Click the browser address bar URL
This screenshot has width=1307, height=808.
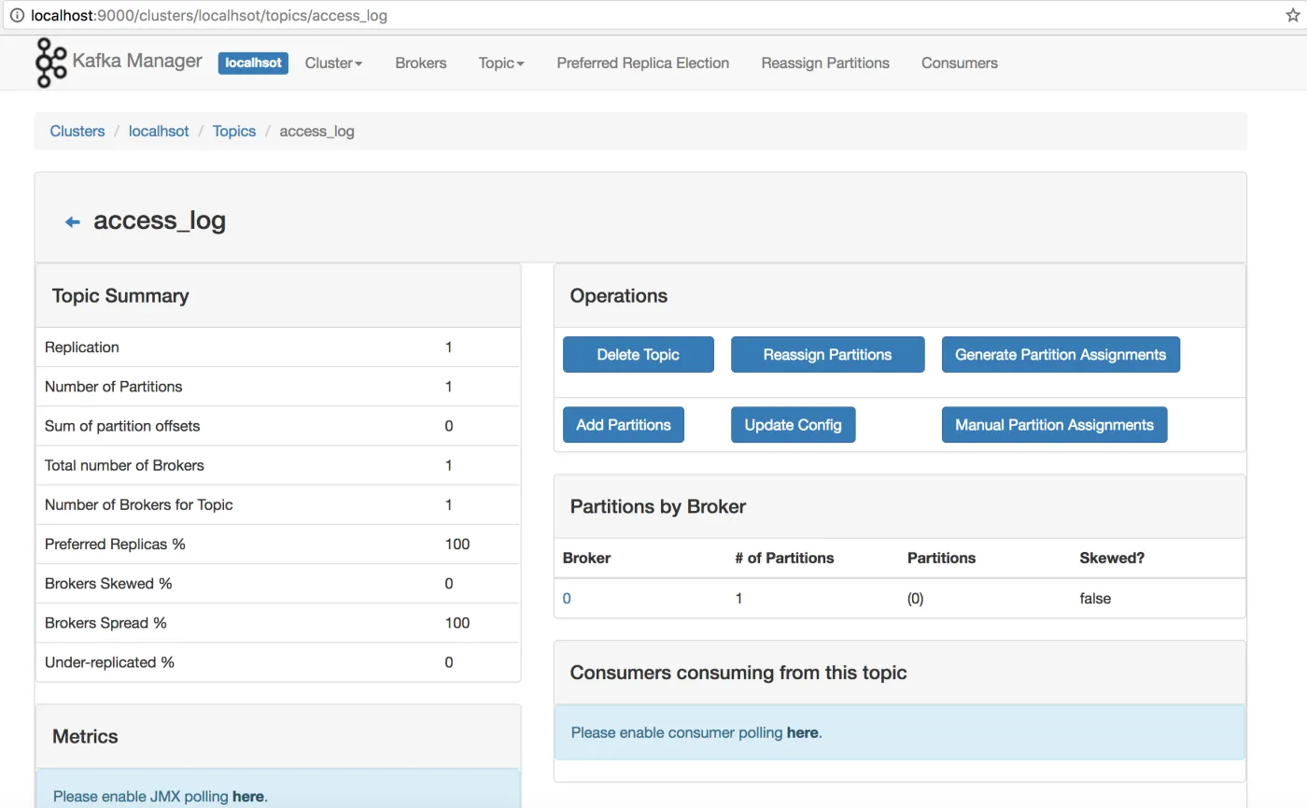point(209,15)
